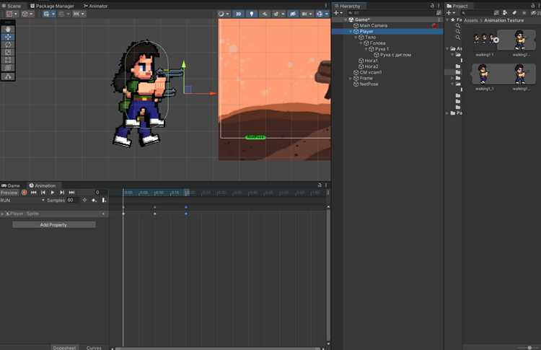The image size is (541, 350).
Task: Click the Add Property button
Action: point(54,224)
